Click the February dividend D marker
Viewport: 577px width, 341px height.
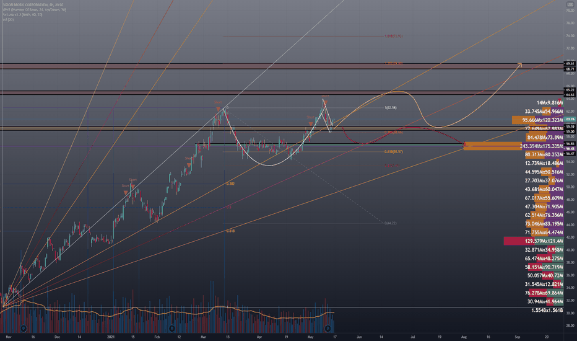pyautogui.click(x=171, y=328)
